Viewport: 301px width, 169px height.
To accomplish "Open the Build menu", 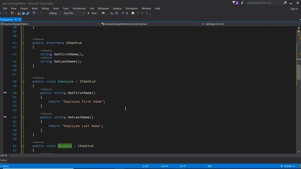I will [x=34, y=8].
